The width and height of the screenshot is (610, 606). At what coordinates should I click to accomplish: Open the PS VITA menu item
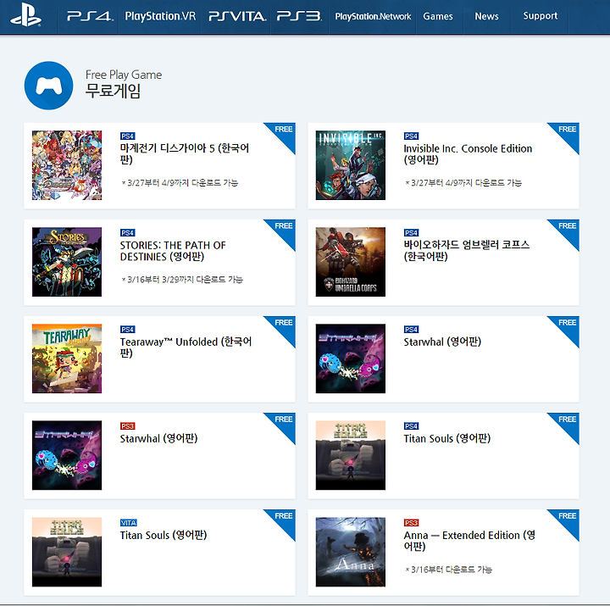click(237, 16)
